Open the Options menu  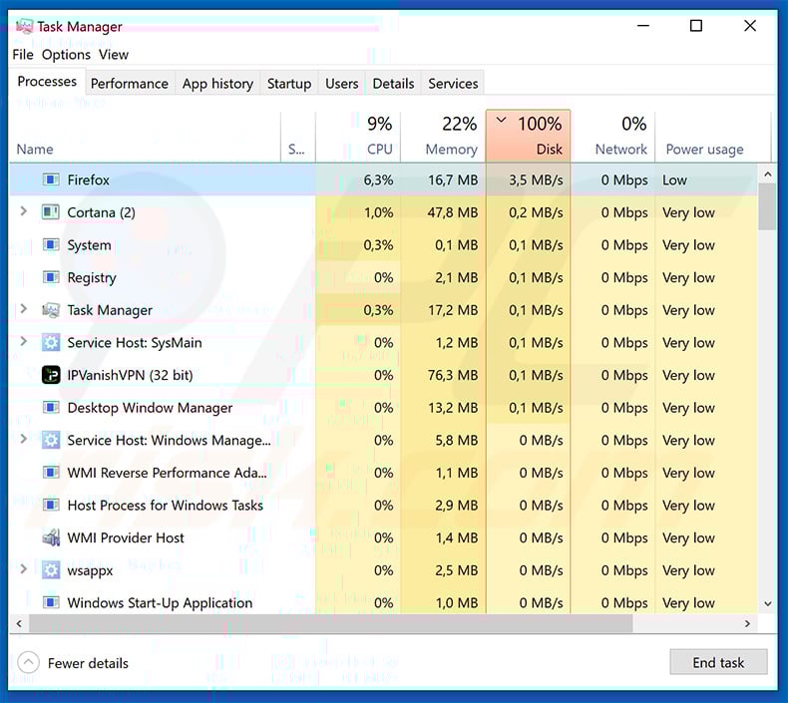tap(66, 54)
